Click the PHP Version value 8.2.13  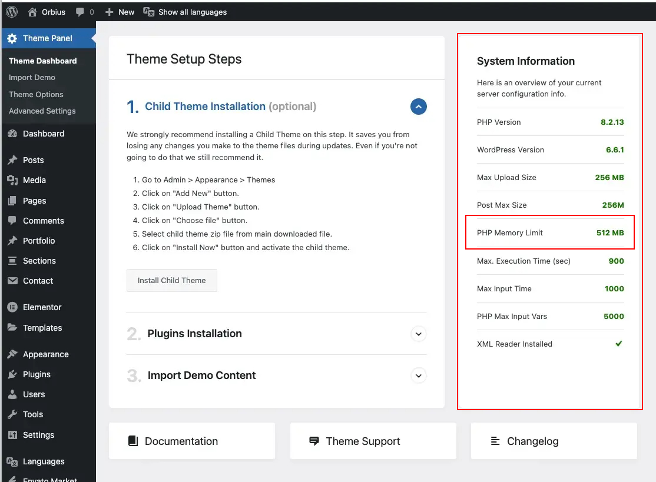(x=612, y=122)
